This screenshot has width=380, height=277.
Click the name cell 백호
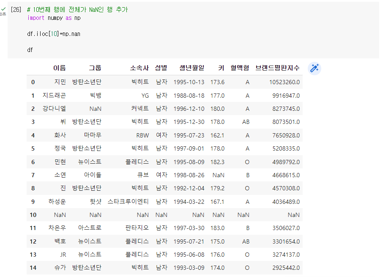click(60, 241)
